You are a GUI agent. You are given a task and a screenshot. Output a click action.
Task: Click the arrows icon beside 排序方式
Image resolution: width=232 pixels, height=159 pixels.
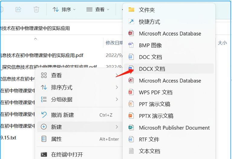[44, 87]
